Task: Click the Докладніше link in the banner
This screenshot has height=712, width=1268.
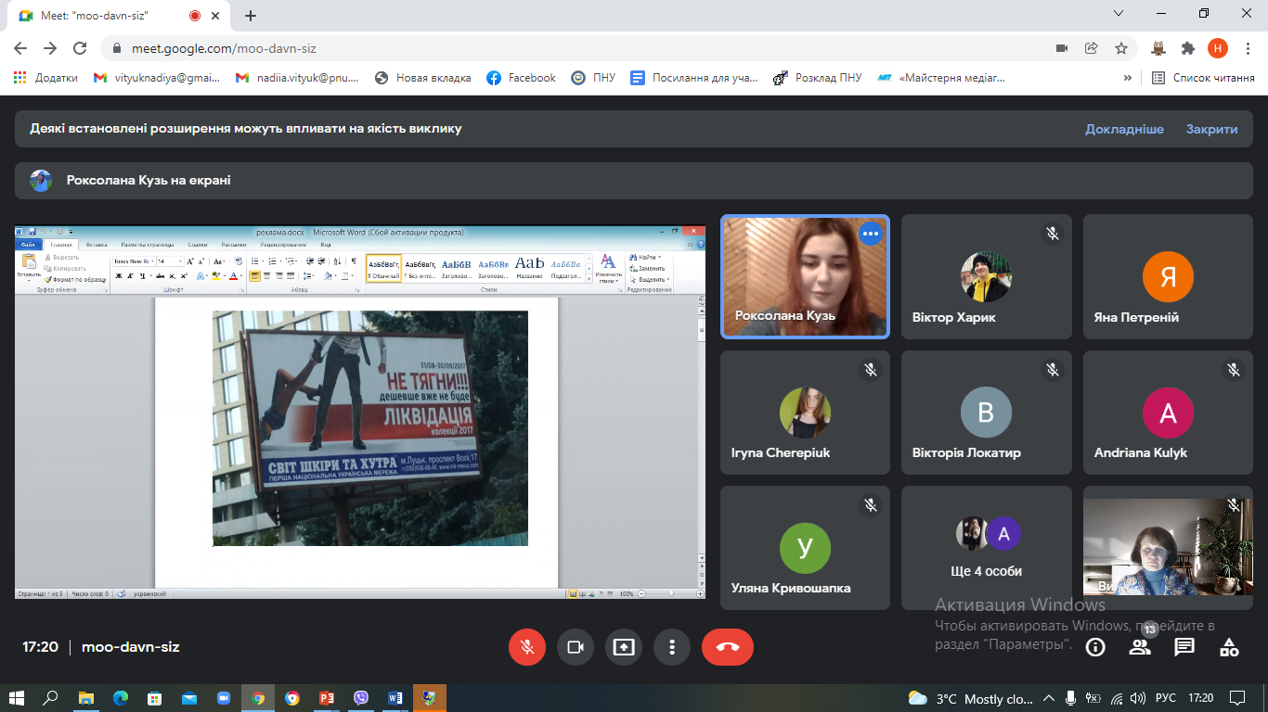Action: (1124, 129)
